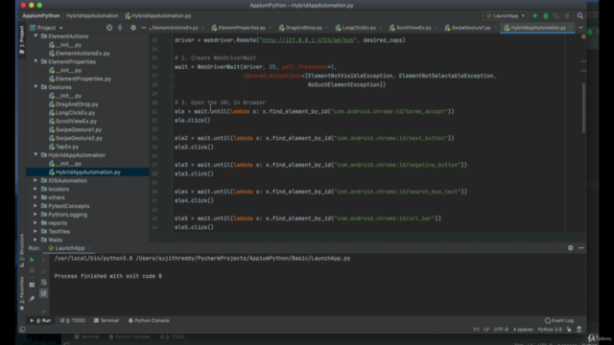Open the Project panel settings gear
The width and height of the screenshot is (614, 345).
pyautogui.click(x=133, y=28)
